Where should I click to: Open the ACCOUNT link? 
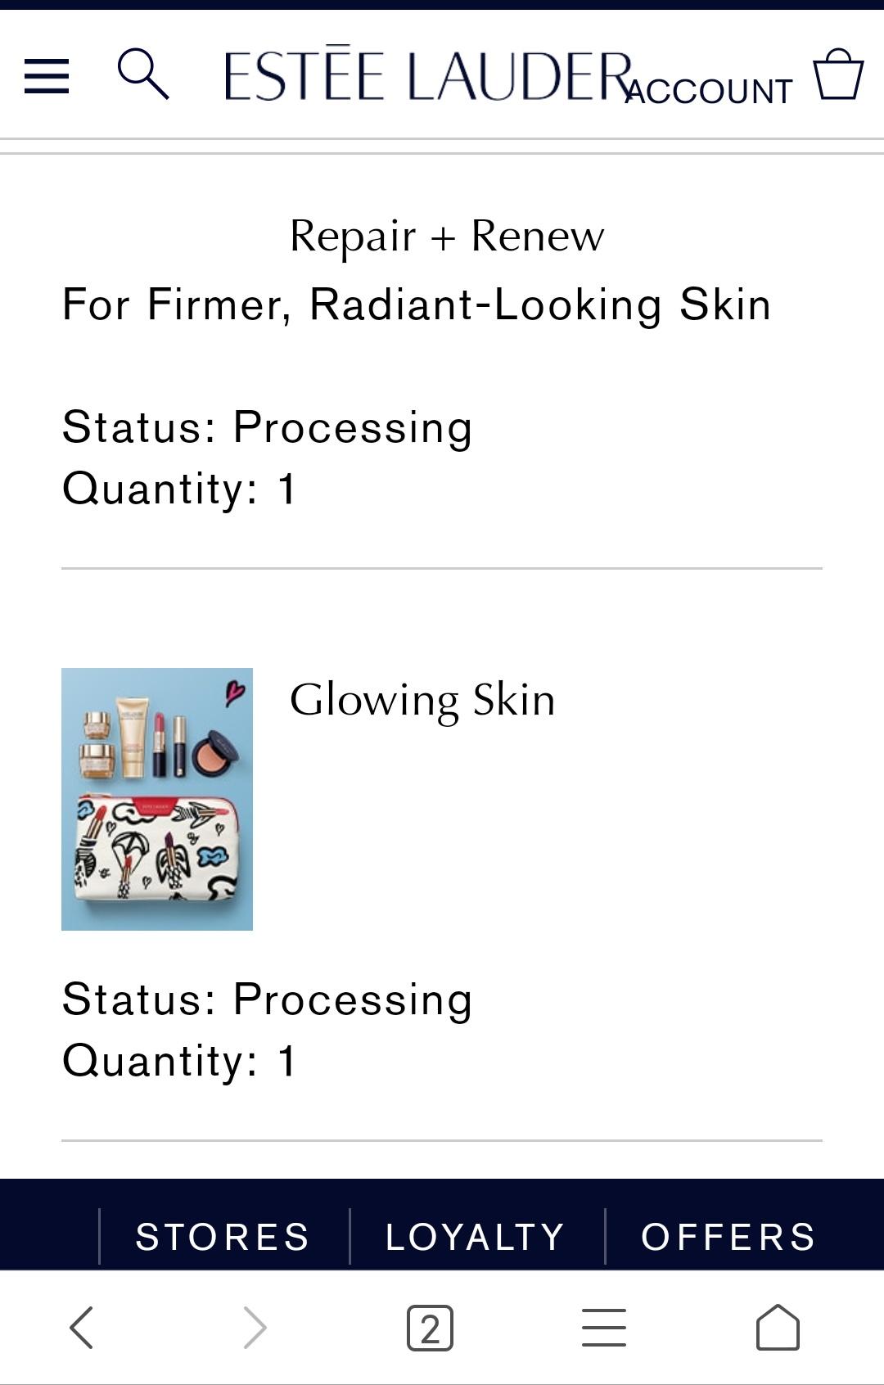709,91
